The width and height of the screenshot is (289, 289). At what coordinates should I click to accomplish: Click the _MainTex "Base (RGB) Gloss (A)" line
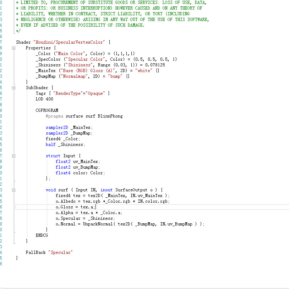pos(98,71)
